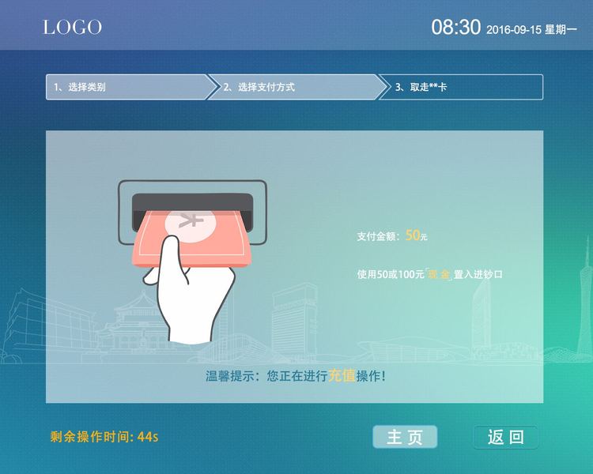Open the 主页 home button

pos(405,437)
